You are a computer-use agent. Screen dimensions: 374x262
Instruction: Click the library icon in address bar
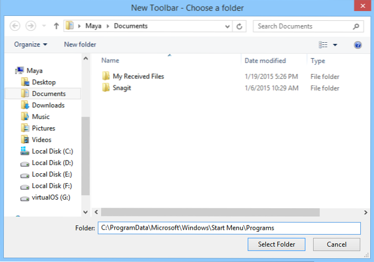click(70, 25)
